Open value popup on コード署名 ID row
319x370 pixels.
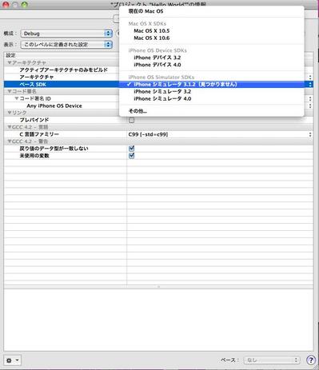pos(310,99)
